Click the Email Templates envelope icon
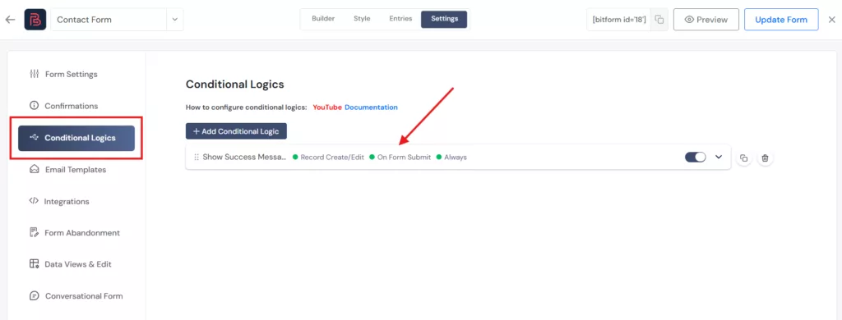 pos(35,169)
